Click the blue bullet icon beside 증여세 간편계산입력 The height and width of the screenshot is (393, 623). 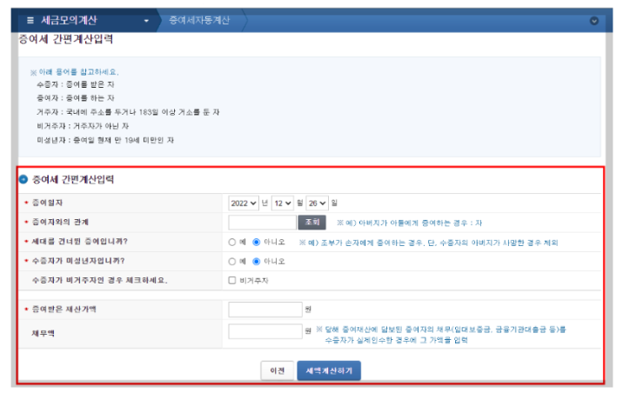23,179
